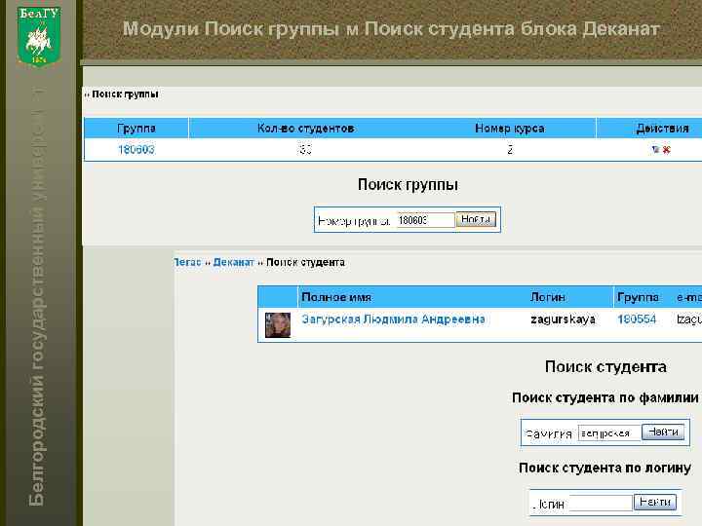Click the Группа column header in groups table
This screenshot has height=526, width=702.
coord(136,129)
